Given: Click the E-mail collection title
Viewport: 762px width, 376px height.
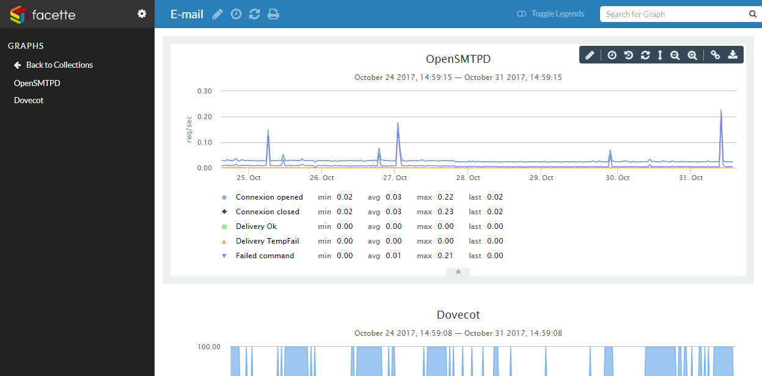Looking at the screenshot, I should [x=187, y=14].
